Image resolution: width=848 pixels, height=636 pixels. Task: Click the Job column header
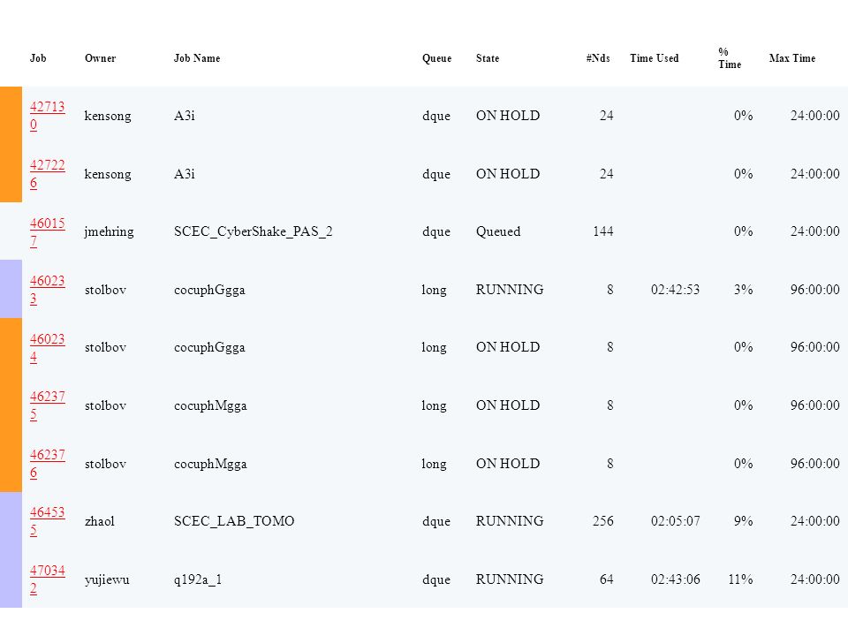[x=38, y=58]
